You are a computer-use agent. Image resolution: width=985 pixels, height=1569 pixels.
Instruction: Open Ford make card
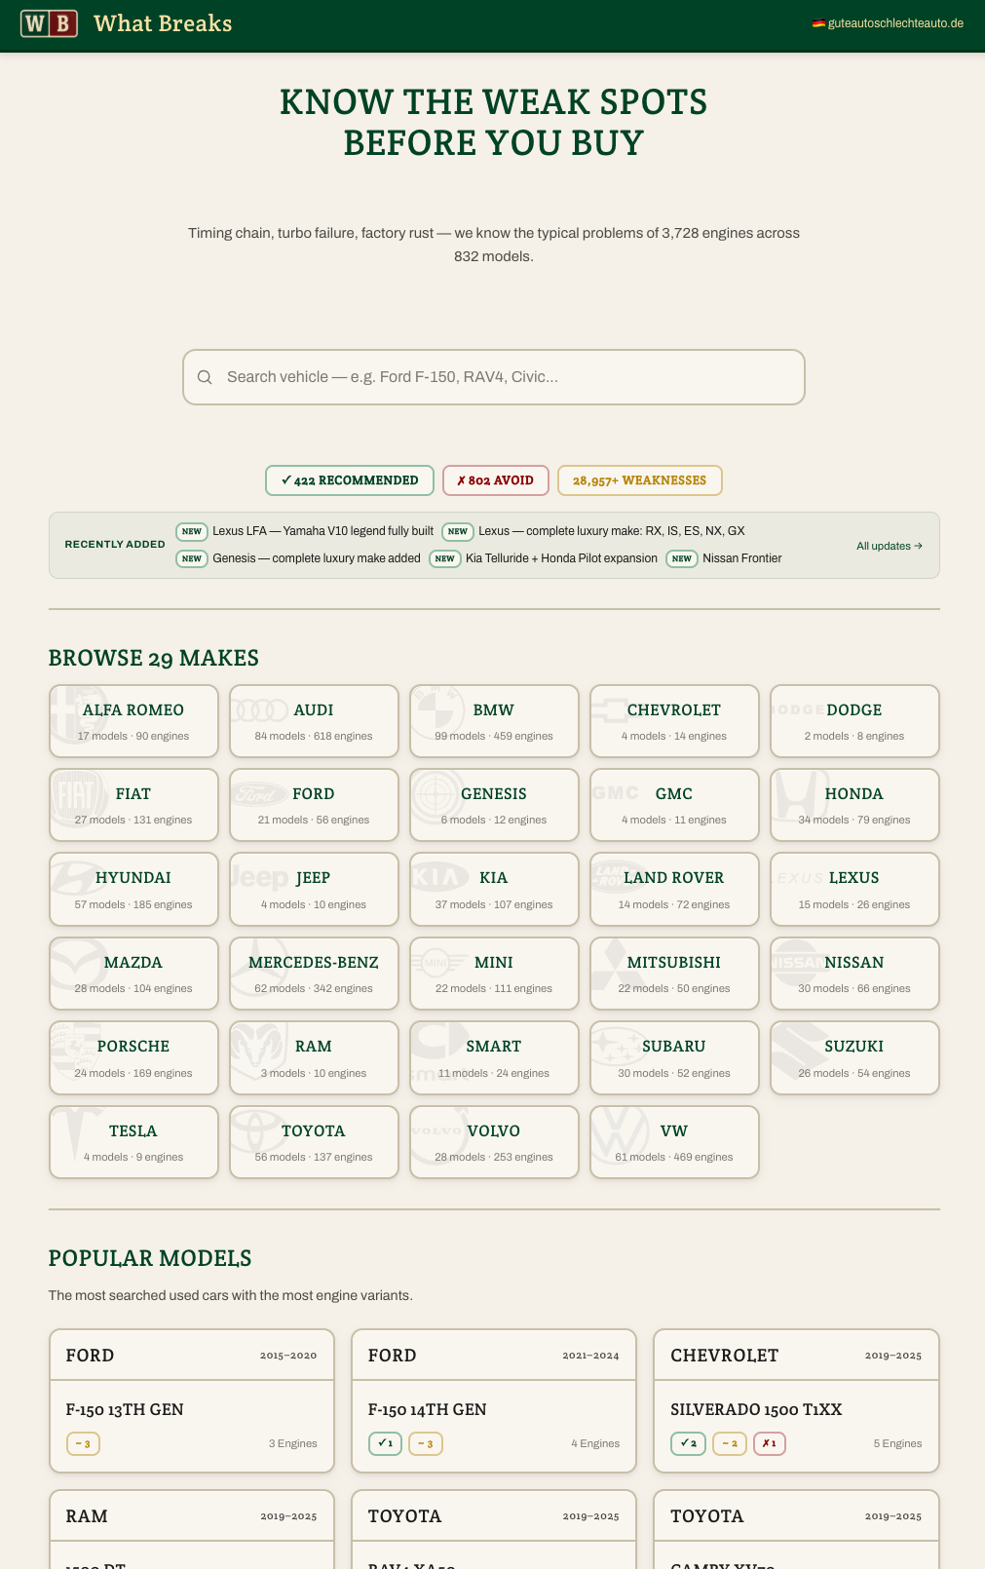click(x=314, y=805)
